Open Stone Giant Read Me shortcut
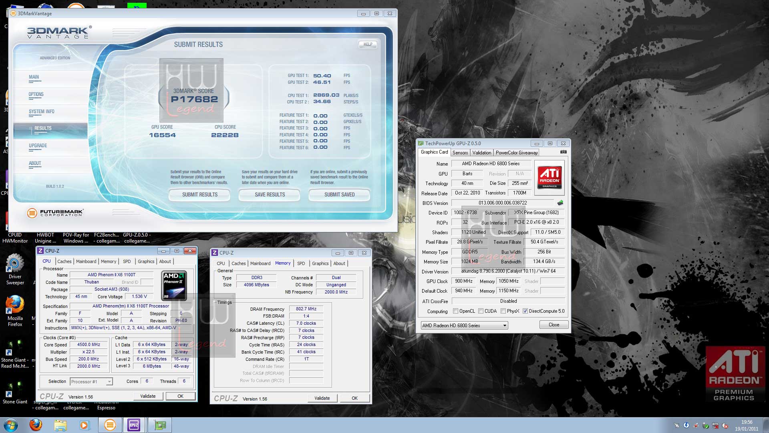Image resolution: width=769 pixels, height=433 pixels. tap(15, 354)
